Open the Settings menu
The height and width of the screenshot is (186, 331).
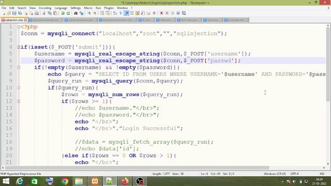[76, 8]
